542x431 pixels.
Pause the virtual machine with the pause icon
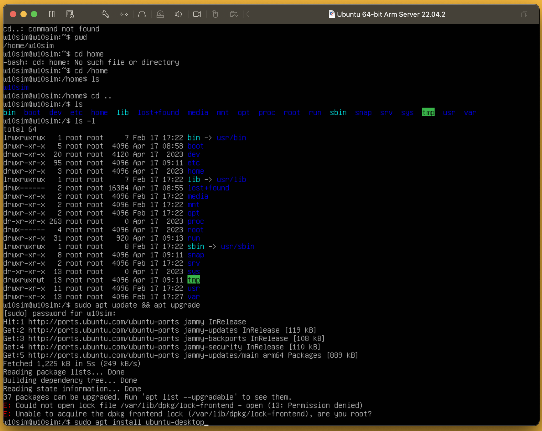(52, 14)
